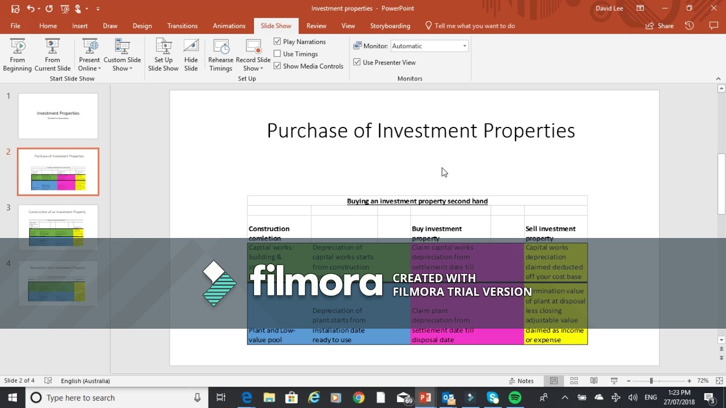Click the Windows taskbar search box
Viewport: 726px width, 408px height.
(x=117, y=398)
